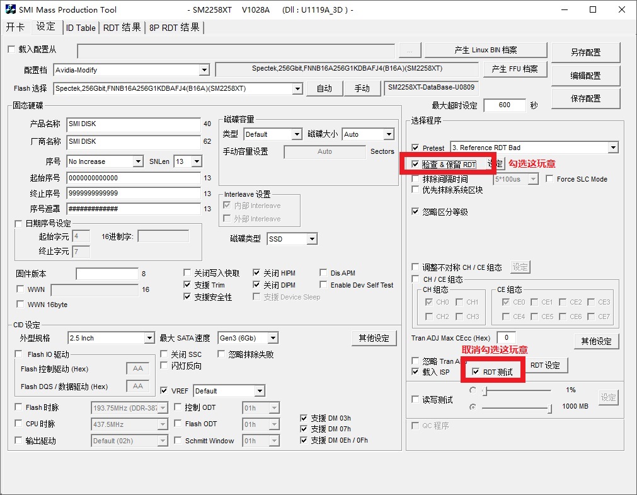The height and width of the screenshot is (495, 637).
Task: Open the RDT 设定 button
Action: click(x=545, y=365)
